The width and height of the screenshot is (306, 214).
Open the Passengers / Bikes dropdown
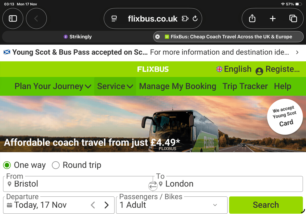(172, 205)
